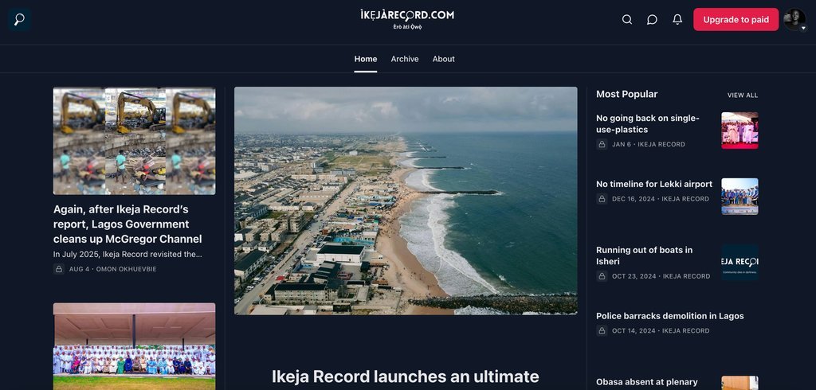
Task: Open thumbnail for single-use-plastics story
Action: point(739,131)
